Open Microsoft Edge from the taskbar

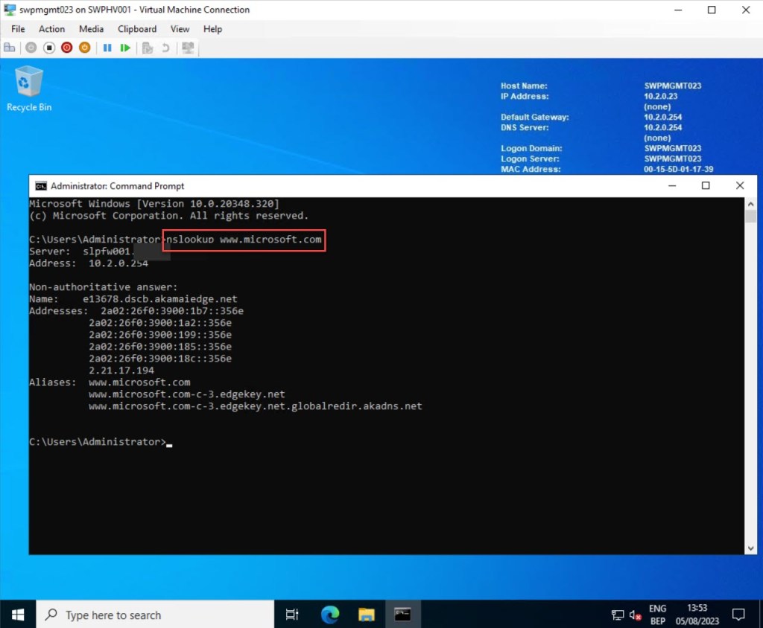pos(329,615)
